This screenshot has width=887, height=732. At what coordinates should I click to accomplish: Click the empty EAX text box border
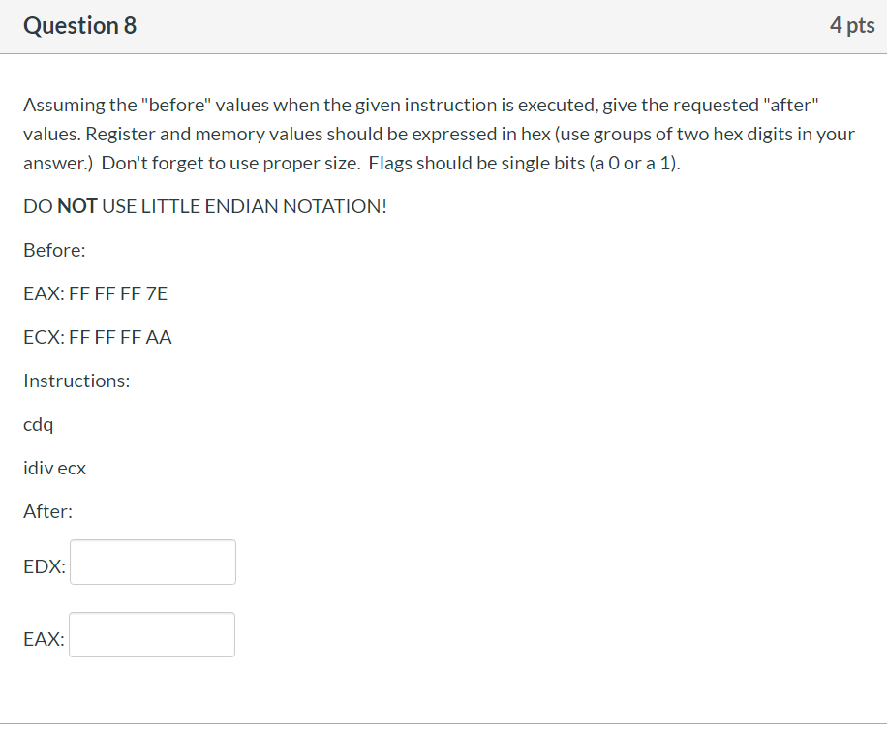pyautogui.click(x=151, y=614)
